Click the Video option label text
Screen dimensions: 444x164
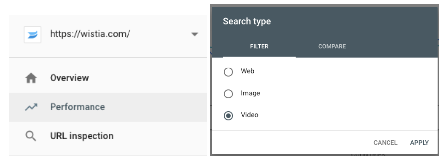(249, 115)
